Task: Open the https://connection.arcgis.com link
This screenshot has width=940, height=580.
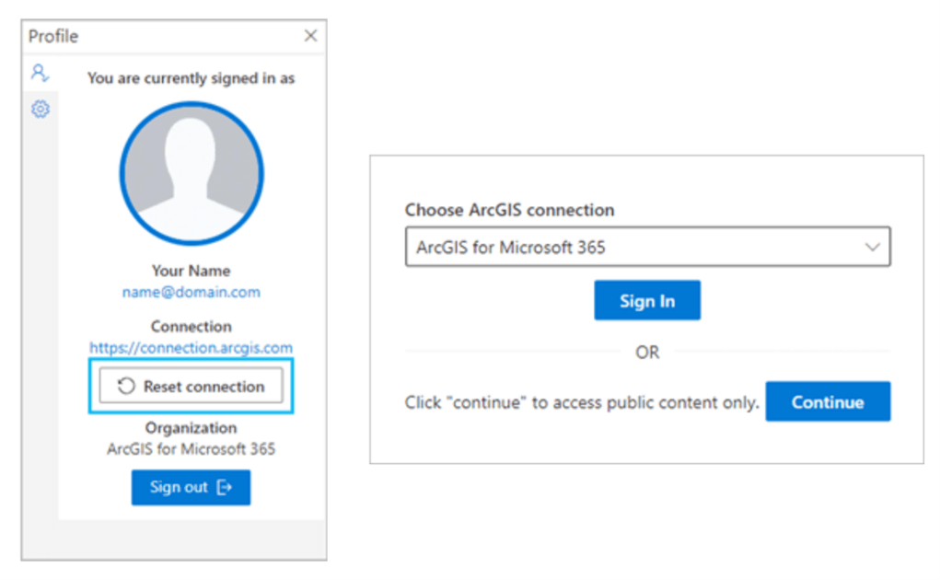Action: (191, 348)
